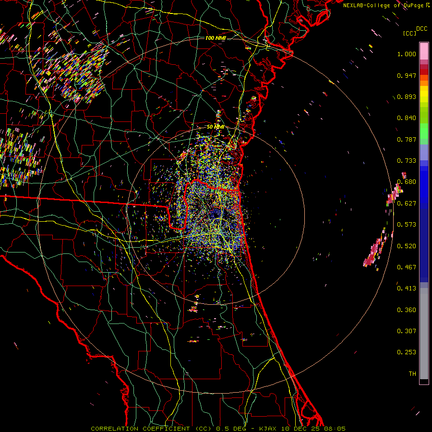The width and height of the screenshot is (432, 432).
Task: Pick the red segment of the color bar
Action: (x=424, y=72)
